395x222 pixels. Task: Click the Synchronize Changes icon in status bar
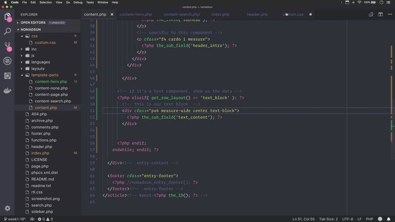pyautogui.click(x=32, y=219)
